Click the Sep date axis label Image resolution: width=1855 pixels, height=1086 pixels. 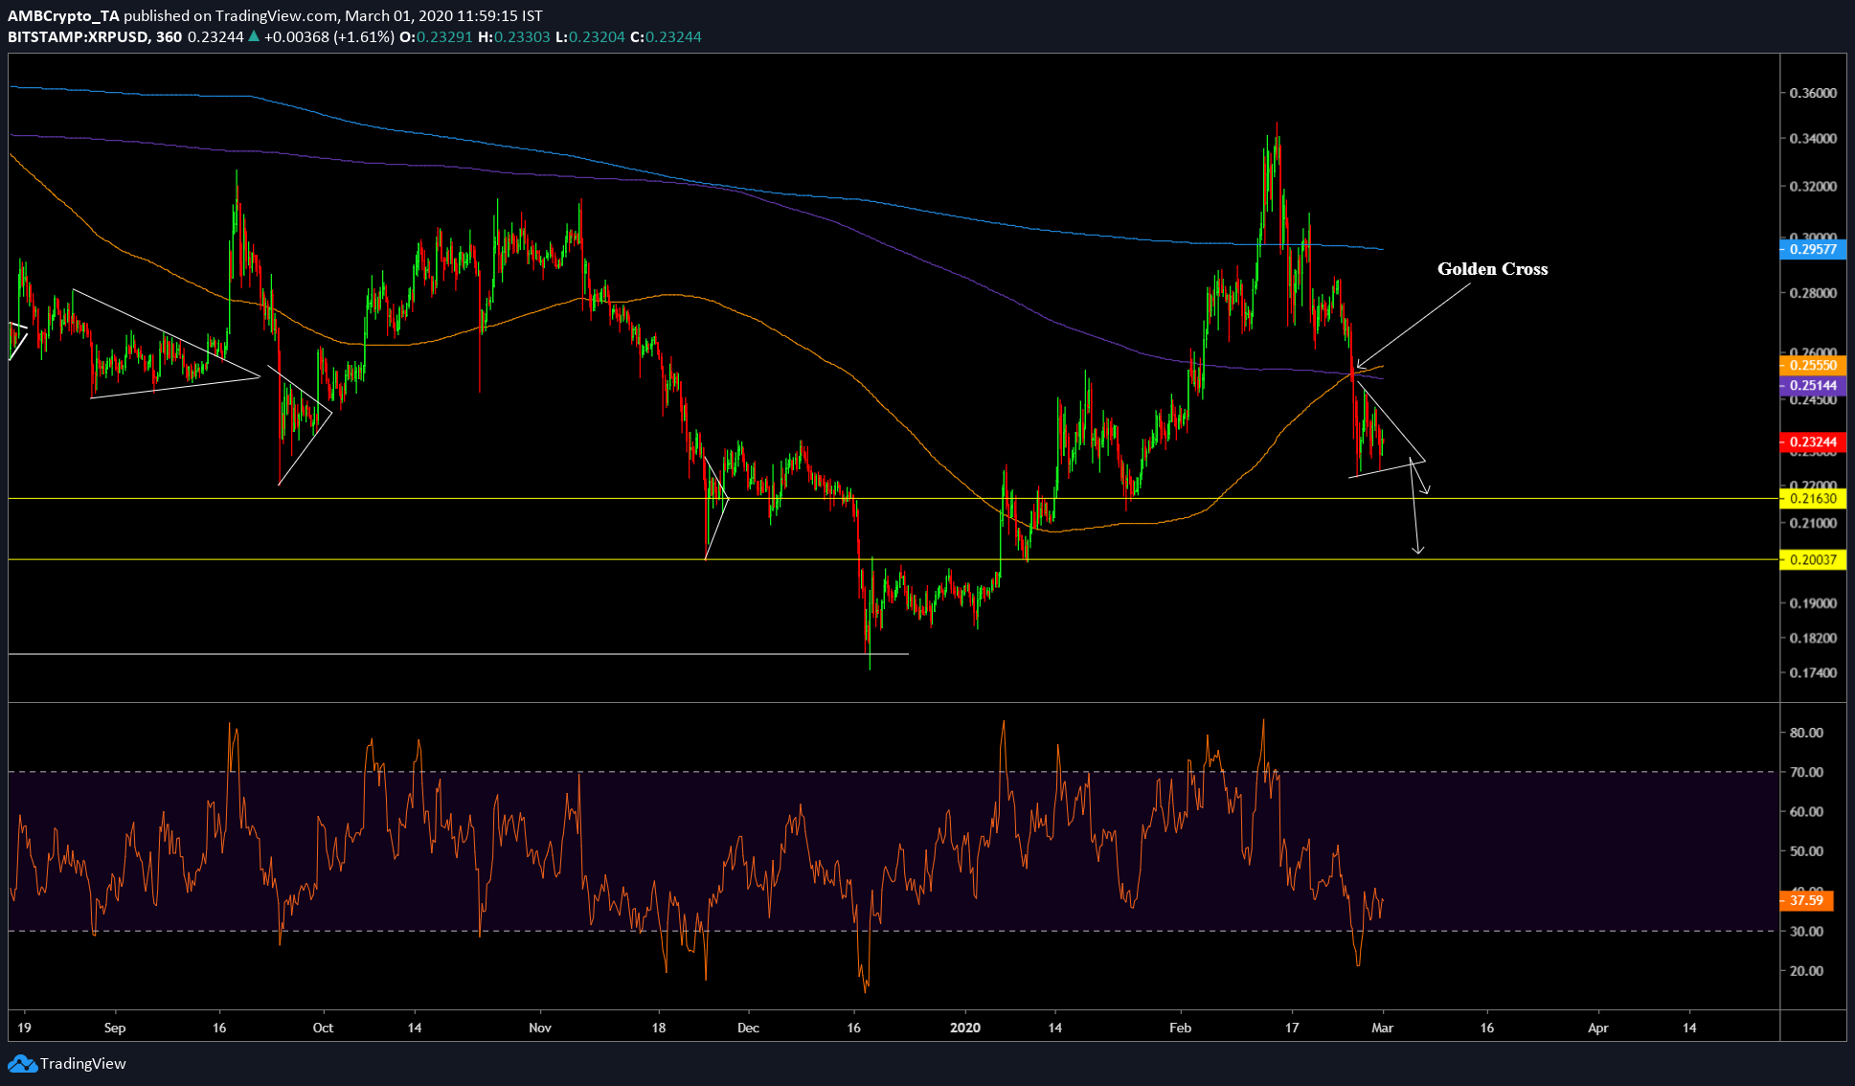115,1029
